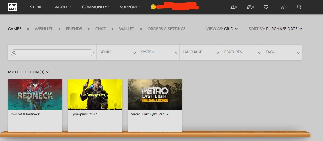The height and width of the screenshot is (141, 323).
Task: Open the Features filter dropdown
Action: coord(242,52)
